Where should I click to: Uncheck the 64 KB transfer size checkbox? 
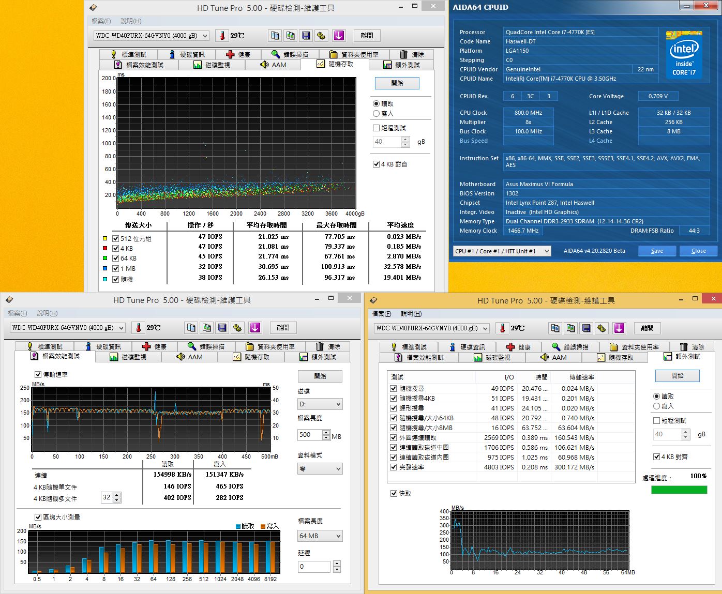(116, 258)
